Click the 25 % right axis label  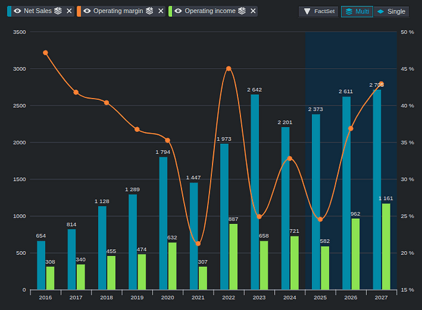click(x=407, y=216)
